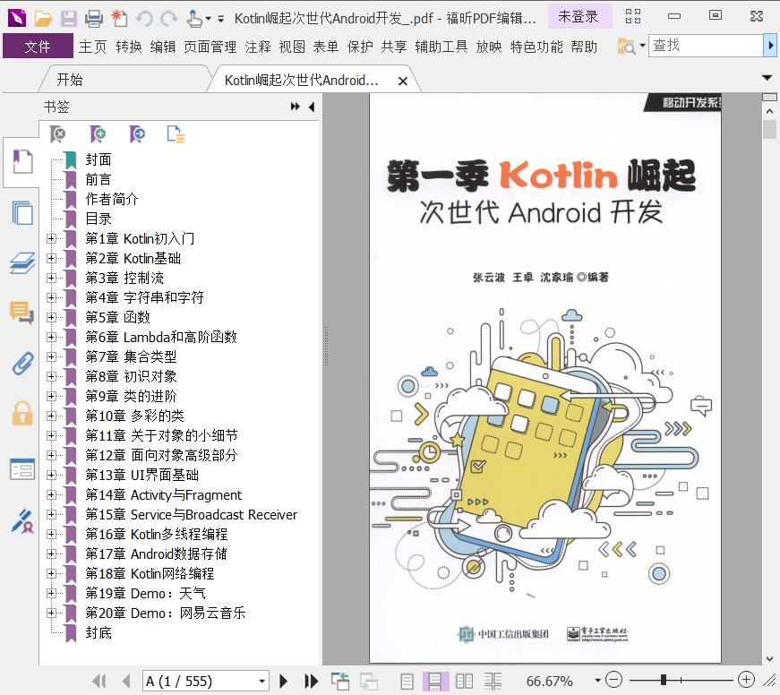
Task: Open the Attachments paperclip panel
Action: click(x=23, y=363)
